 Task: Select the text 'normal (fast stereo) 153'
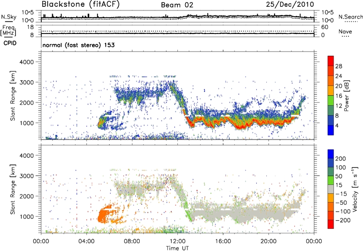(x=78, y=45)
